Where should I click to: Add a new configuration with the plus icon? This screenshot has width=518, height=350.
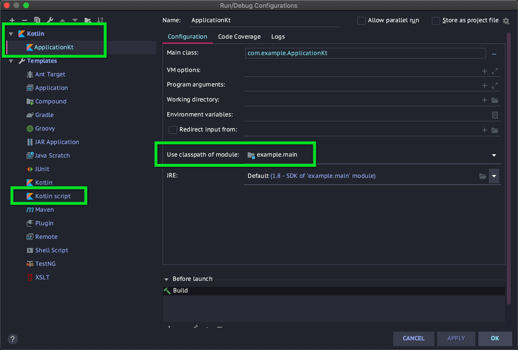pyautogui.click(x=12, y=20)
